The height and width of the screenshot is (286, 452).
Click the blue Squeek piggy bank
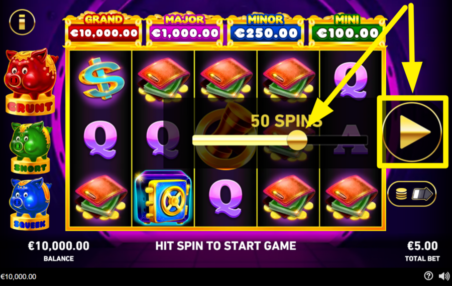[x=30, y=203]
